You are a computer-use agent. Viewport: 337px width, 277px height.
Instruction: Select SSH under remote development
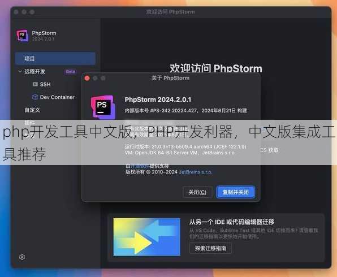coord(45,84)
